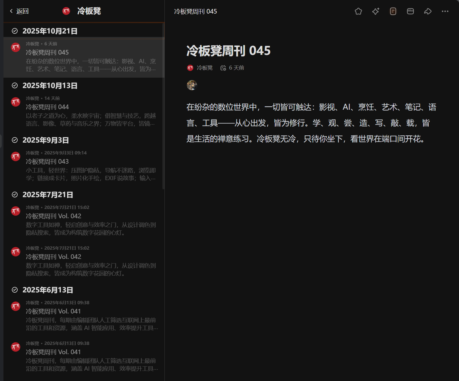Image resolution: width=459 pixels, height=381 pixels.
Task: Click the share arrow icon
Action: (427, 11)
